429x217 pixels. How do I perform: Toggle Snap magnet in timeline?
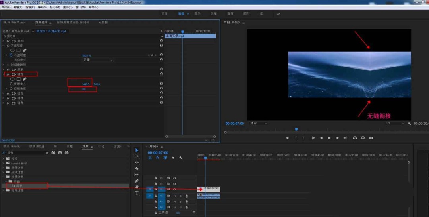pyautogui.click(x=158, y=158)
